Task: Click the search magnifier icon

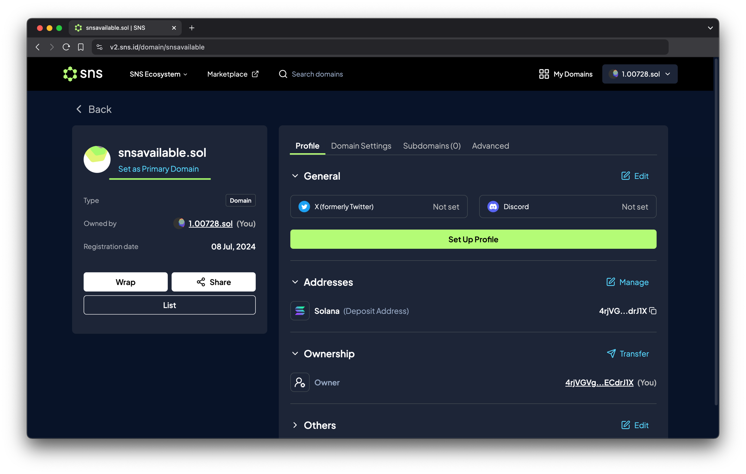Action: click(283, 74)
